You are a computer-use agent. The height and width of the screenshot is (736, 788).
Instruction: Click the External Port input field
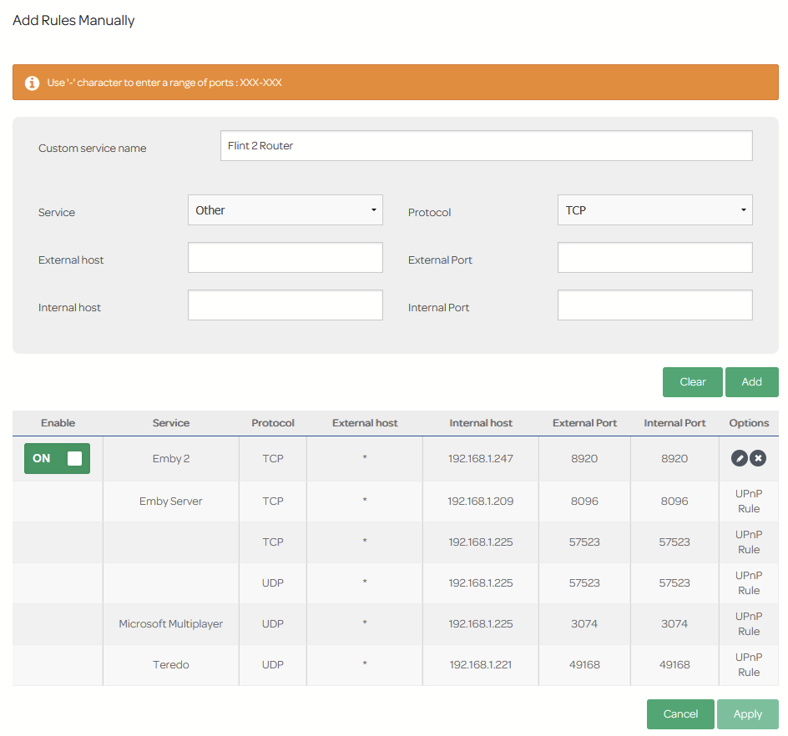click(654, 258)
